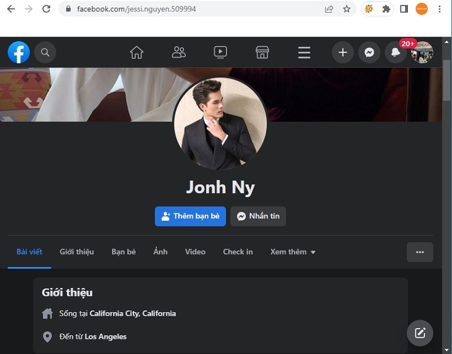The height and width of the screenshot is (354, 452).
Task: Click the floating new message compose icon
Action: [x=420, y=333]
